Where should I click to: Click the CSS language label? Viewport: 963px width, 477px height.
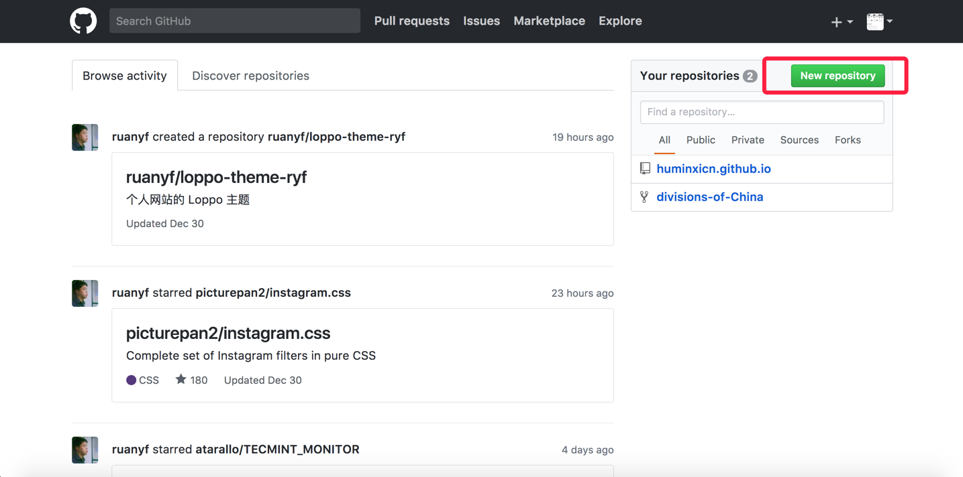coord(149,380)
